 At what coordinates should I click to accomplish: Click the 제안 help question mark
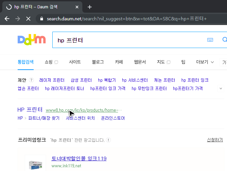tap(31, 80)
